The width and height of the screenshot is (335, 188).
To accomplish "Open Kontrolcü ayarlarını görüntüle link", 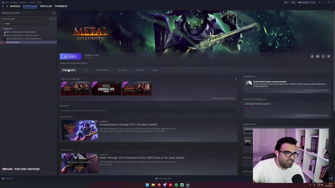I will tap(316, 90).
